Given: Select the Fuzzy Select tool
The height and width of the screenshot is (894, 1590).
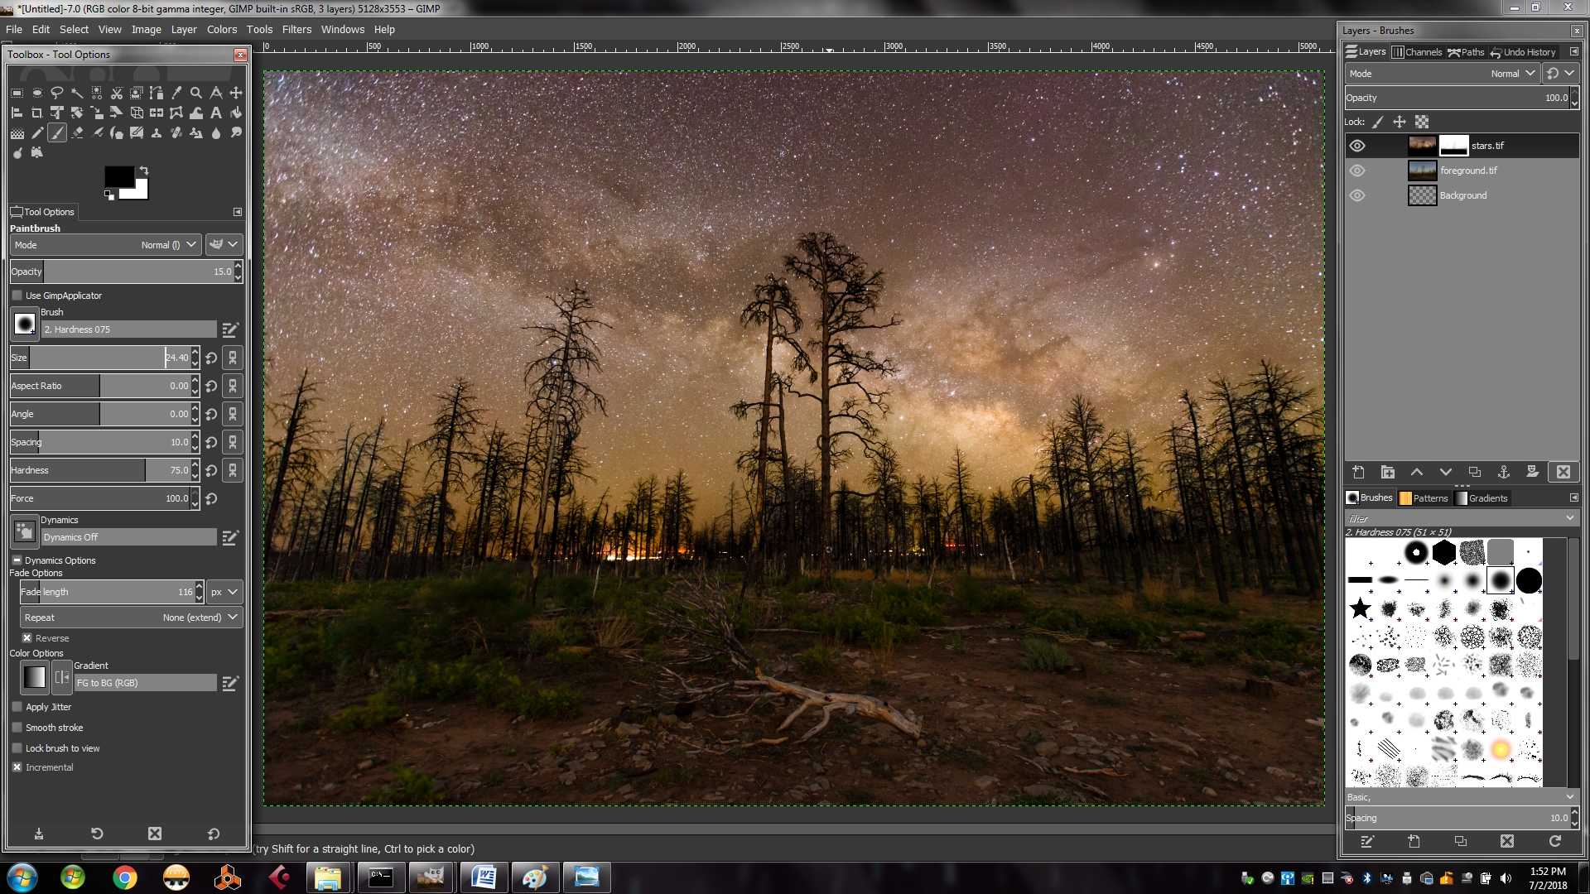Looking at the screenshot, I should (x=76, y=93).
